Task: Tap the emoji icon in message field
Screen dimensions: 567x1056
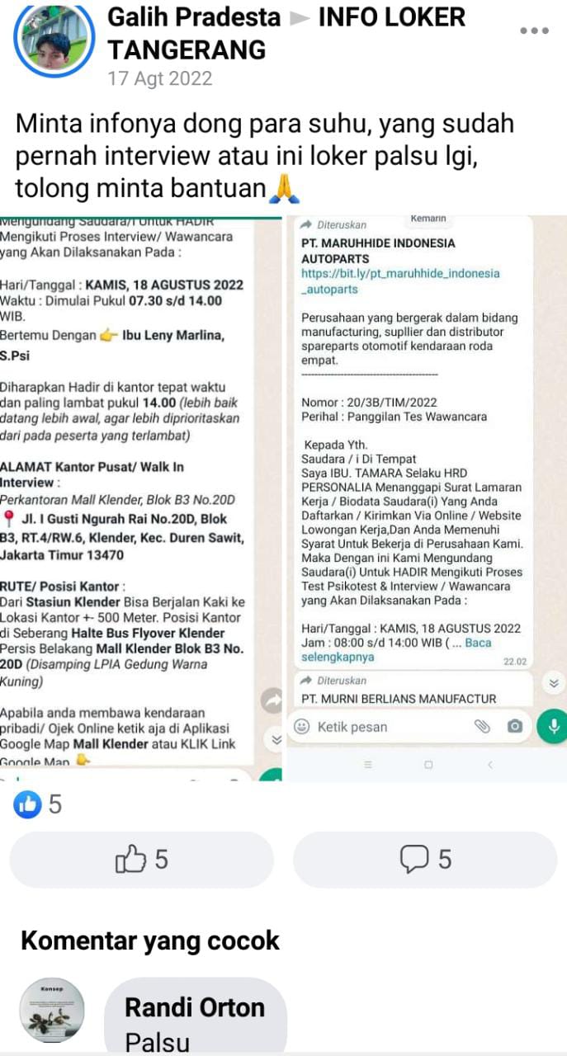Action: coord(302,727)
